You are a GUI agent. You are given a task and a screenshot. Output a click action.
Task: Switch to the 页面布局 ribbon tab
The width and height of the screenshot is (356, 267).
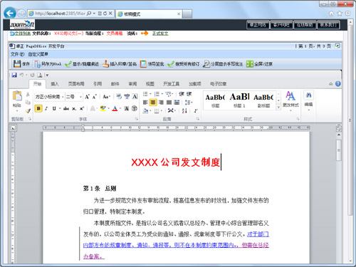click(x=76, y=84)
